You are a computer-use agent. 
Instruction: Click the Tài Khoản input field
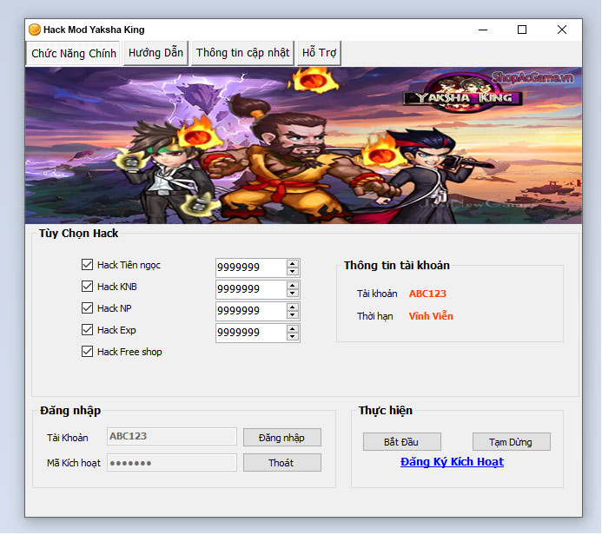[172, 437]
